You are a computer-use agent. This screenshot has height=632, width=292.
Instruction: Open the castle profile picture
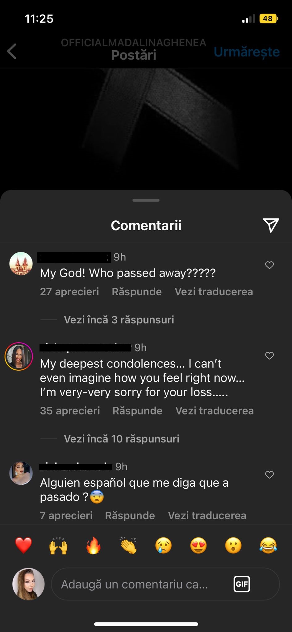click(21, 264)
